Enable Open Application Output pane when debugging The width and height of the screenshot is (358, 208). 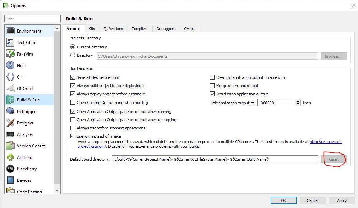click(x=73, y=119)
